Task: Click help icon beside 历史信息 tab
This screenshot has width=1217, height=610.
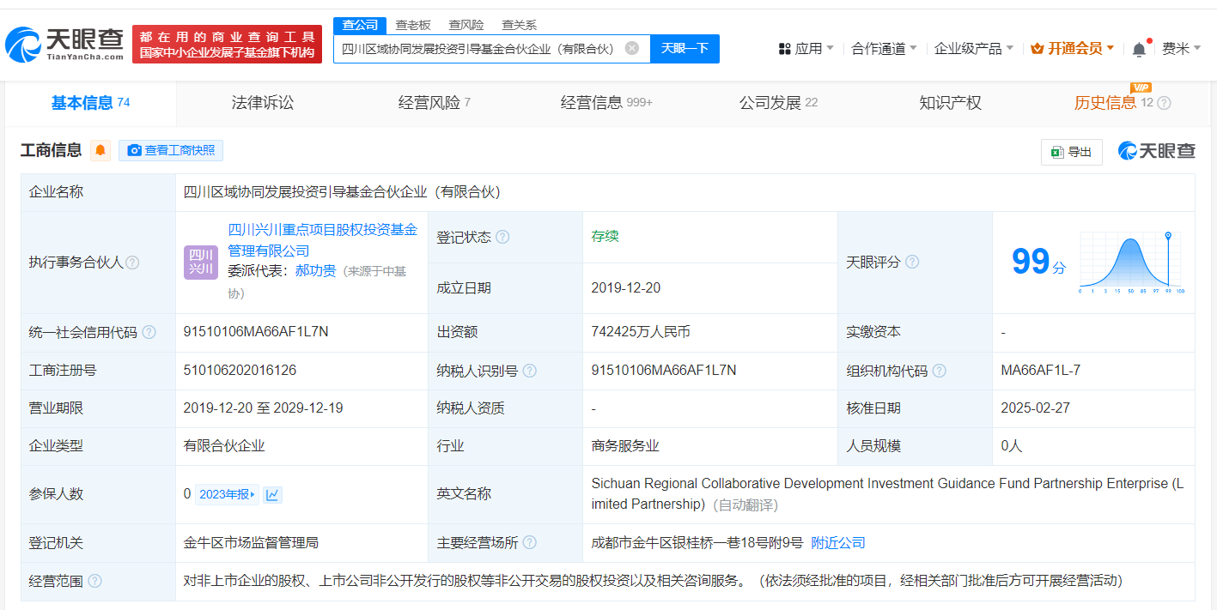Action: click(1164, 103)
